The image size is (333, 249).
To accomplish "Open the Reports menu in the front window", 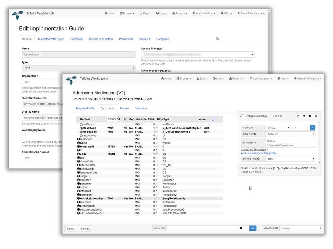I will point(237,78).
